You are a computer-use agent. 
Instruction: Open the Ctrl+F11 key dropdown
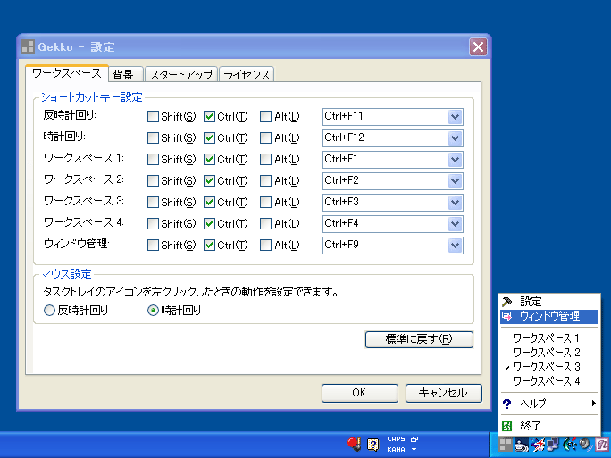tap(455, 117)
